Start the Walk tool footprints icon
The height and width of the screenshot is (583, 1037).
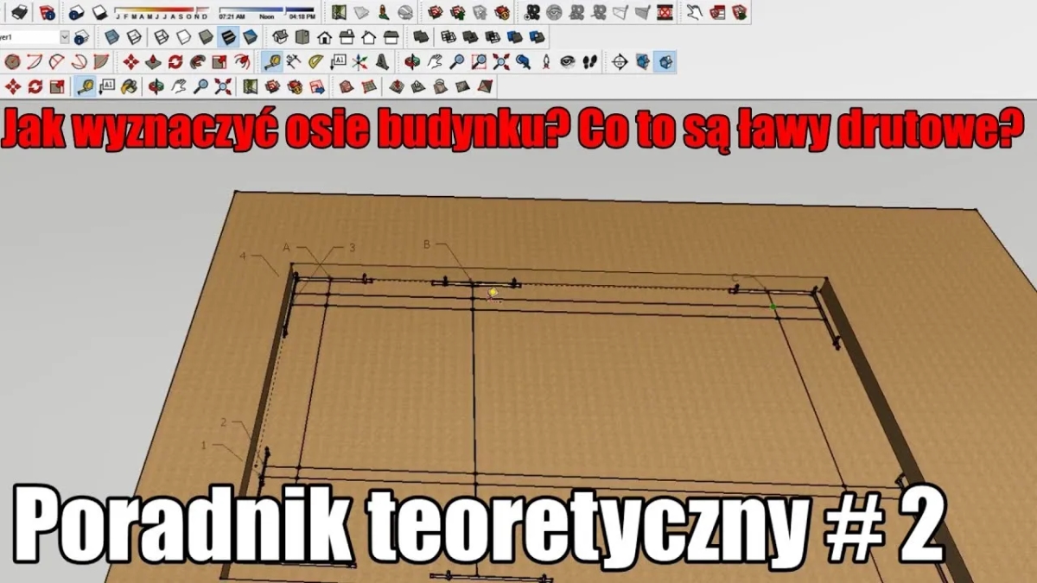pyautogui.click(x=589, y=62)
